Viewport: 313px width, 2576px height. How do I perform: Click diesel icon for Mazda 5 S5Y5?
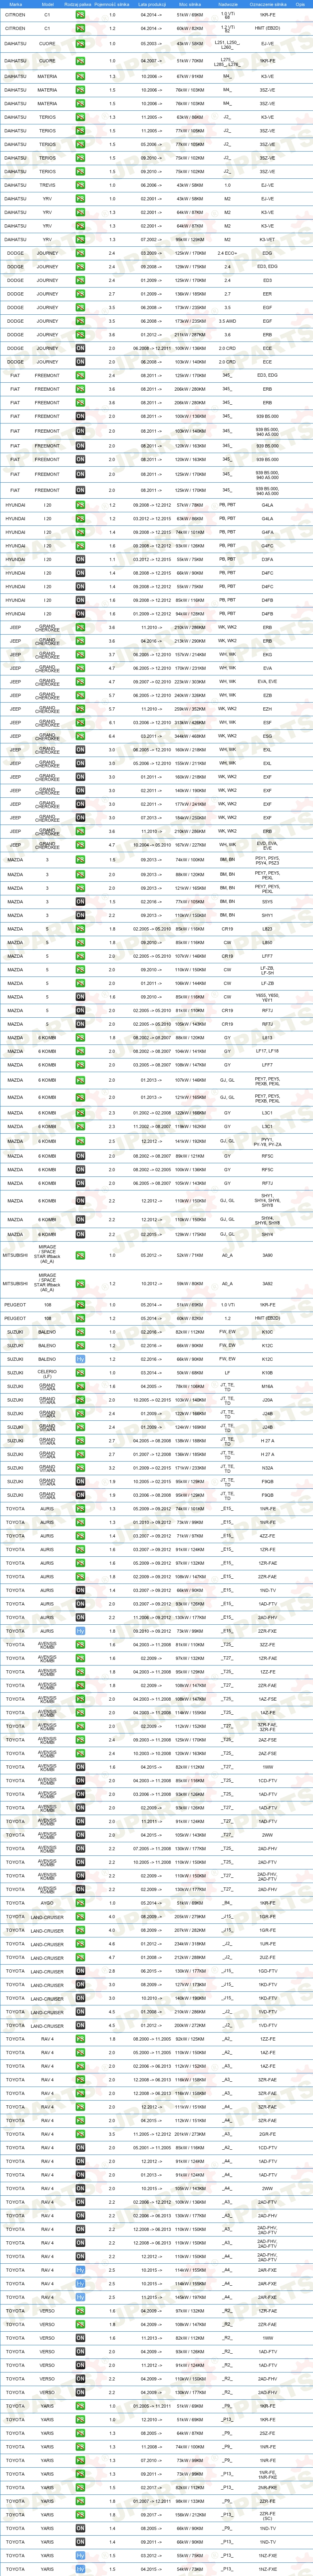click(80, 902)
